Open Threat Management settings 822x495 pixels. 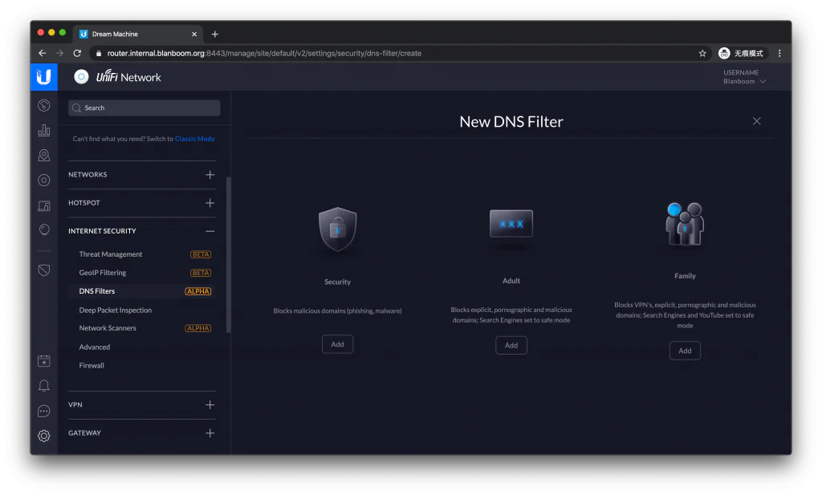111,254
